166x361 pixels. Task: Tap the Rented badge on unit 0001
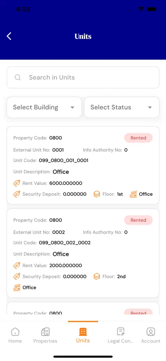coord(138,138)
